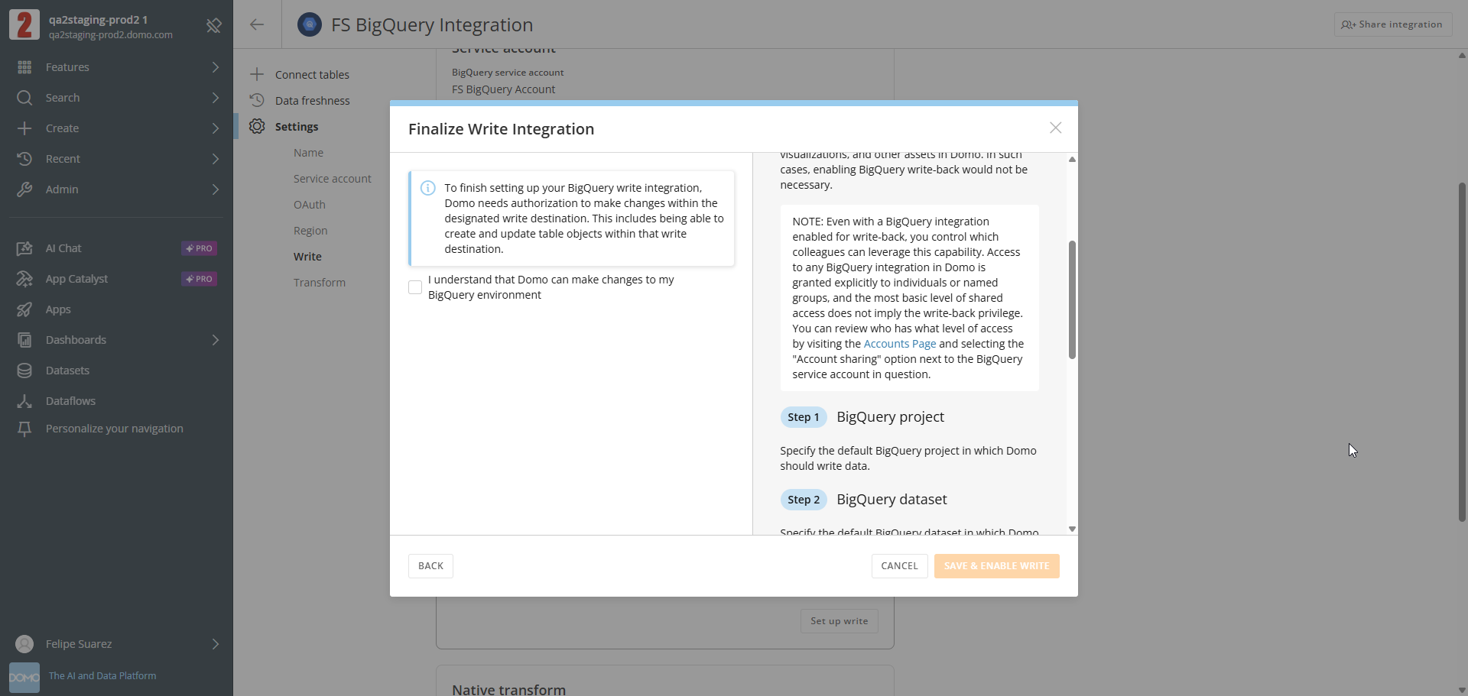Click the dialog help panel scrollbar thumb
The image size is (1468, 696).
click(1072, 299)
